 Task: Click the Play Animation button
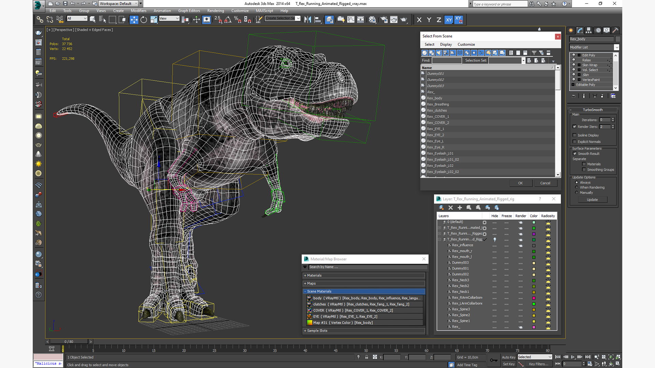click(x=573, y=357)
